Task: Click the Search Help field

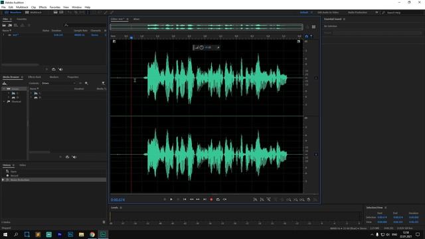Action: click(x=402, y=13)
